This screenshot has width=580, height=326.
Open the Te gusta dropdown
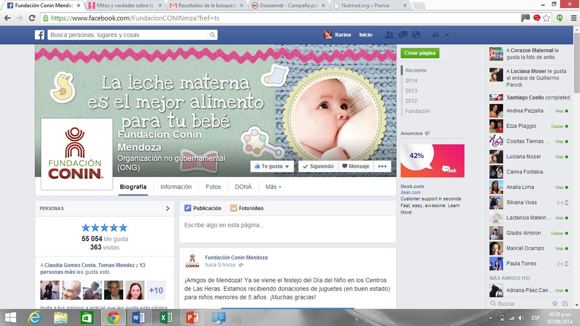(x=272, y=166)
